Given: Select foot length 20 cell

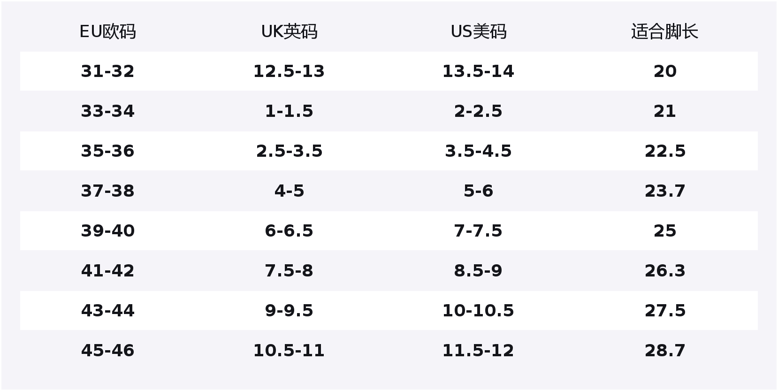Looking at the screenshot, I should [664, 71].
